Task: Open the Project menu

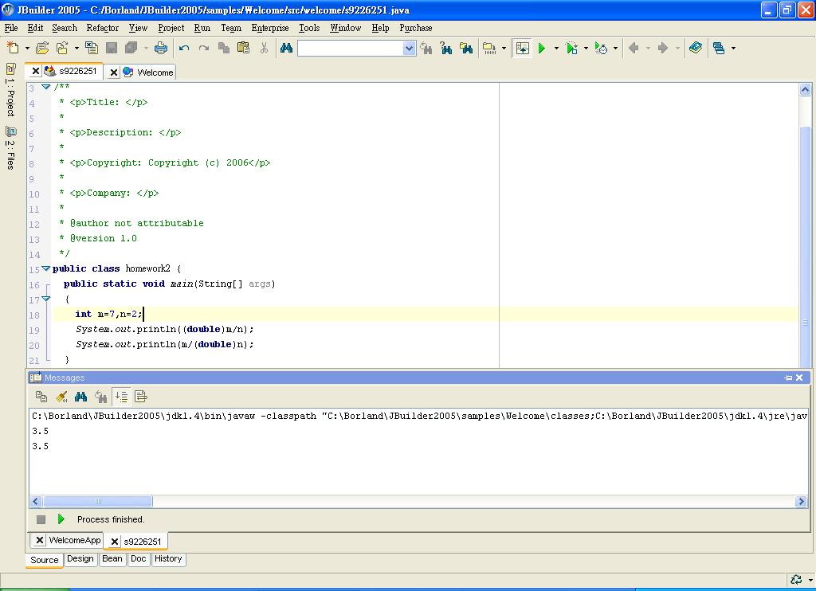Action: tap(171, 28)
